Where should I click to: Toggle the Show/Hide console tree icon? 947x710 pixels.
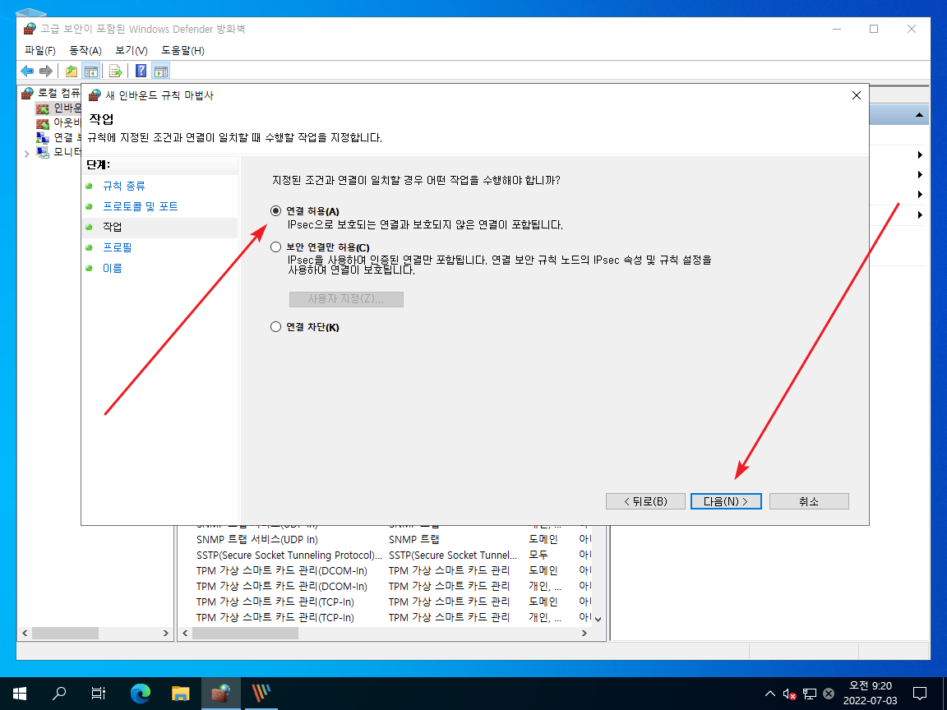(90, 71)
